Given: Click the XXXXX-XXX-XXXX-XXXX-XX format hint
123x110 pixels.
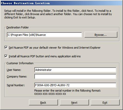Looking at the screenshot, I should (50, 94).
